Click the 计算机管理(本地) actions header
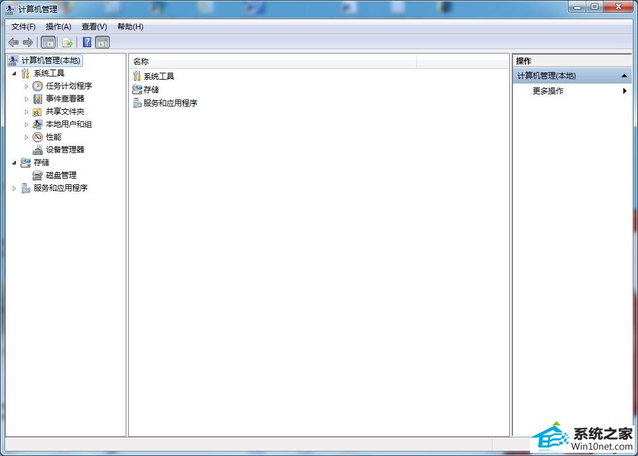638x456 pixels. click(572, 76)
